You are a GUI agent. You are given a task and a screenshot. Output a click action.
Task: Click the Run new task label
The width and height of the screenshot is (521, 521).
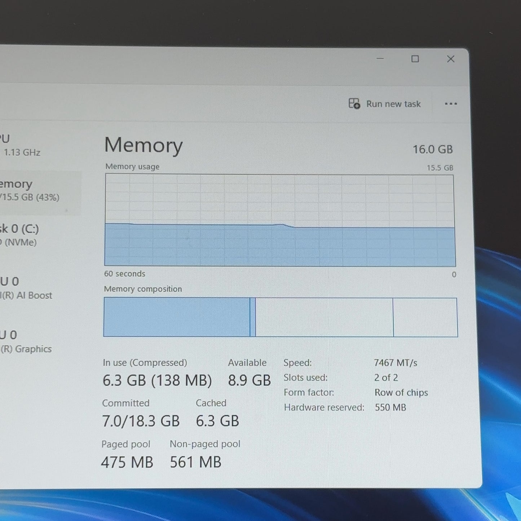coord(393,104)
